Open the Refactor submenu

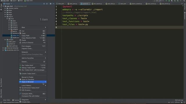coord(33,52)
